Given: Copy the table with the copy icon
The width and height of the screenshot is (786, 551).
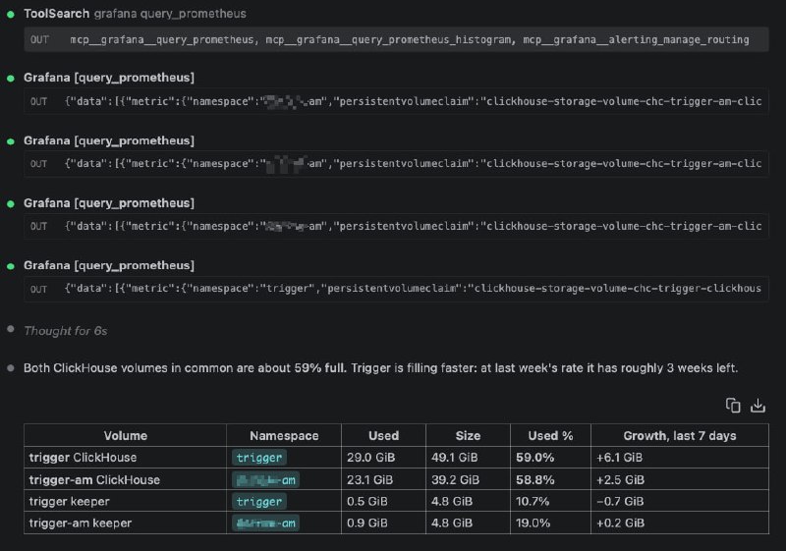Looking at the screenshot, I should pyautogui.click(x=733, y=406).
